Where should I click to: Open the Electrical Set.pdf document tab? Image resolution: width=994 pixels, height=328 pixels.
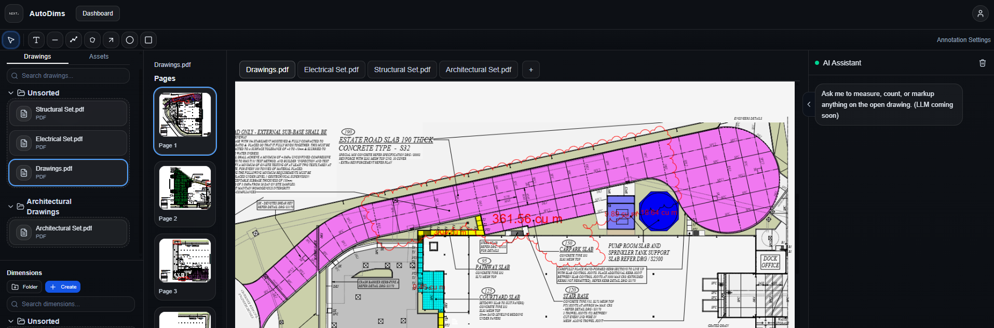tap(331, 70)
